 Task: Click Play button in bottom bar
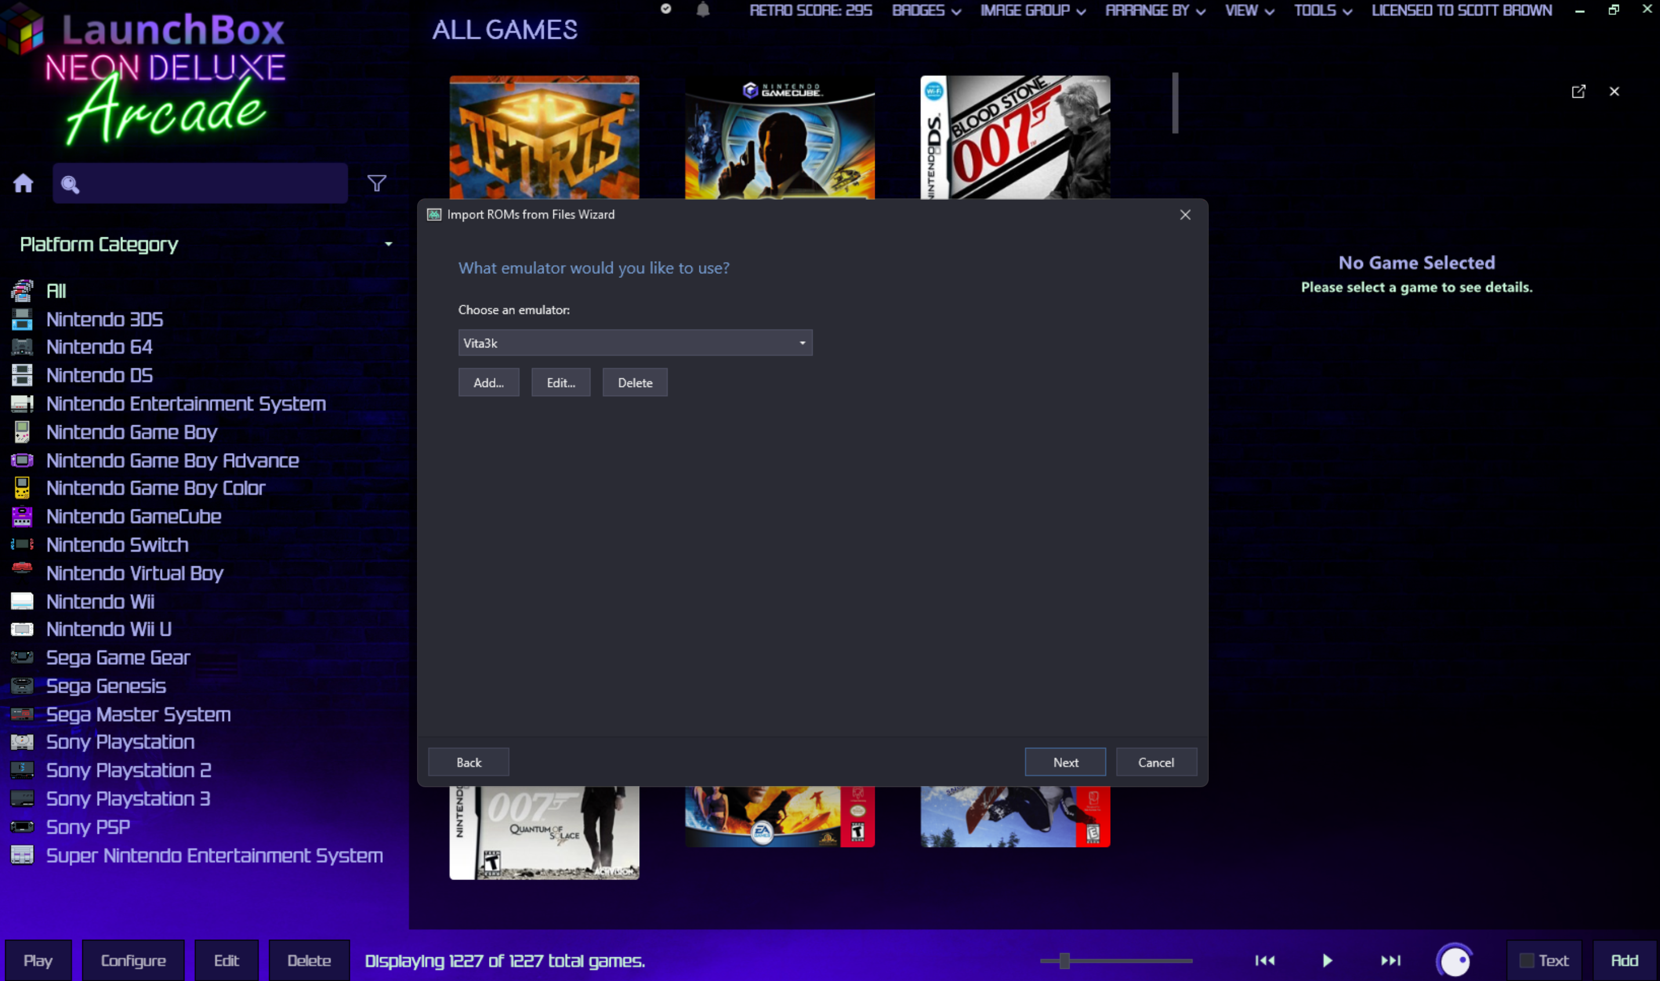pyautogui.click(x=38, y=961)
